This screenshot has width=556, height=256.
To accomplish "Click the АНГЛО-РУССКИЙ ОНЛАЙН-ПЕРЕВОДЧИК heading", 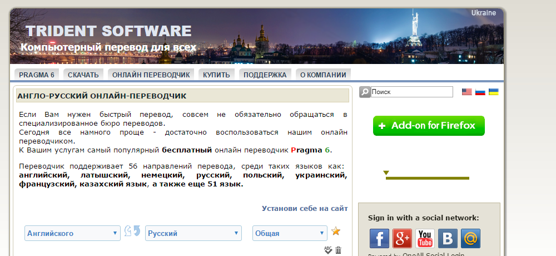I will pos(102,96).
